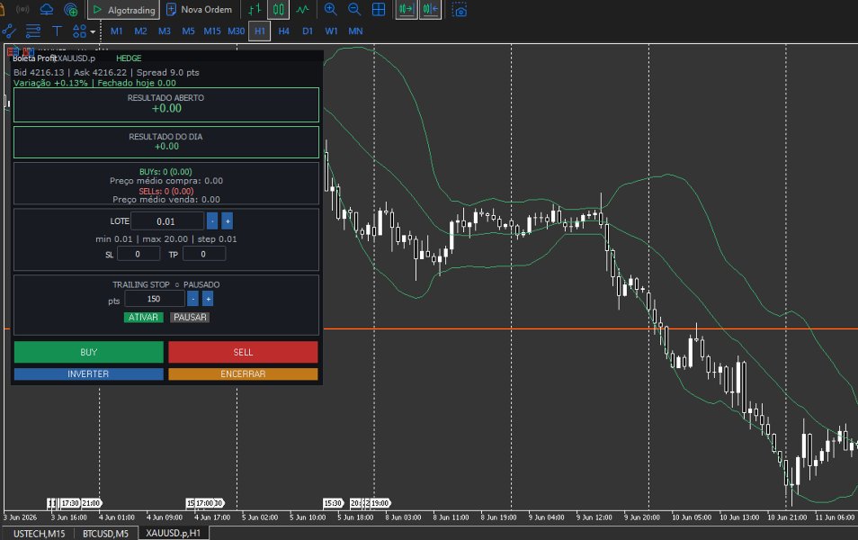Select the horizontal channel lines tool

(x=33, y=31)
